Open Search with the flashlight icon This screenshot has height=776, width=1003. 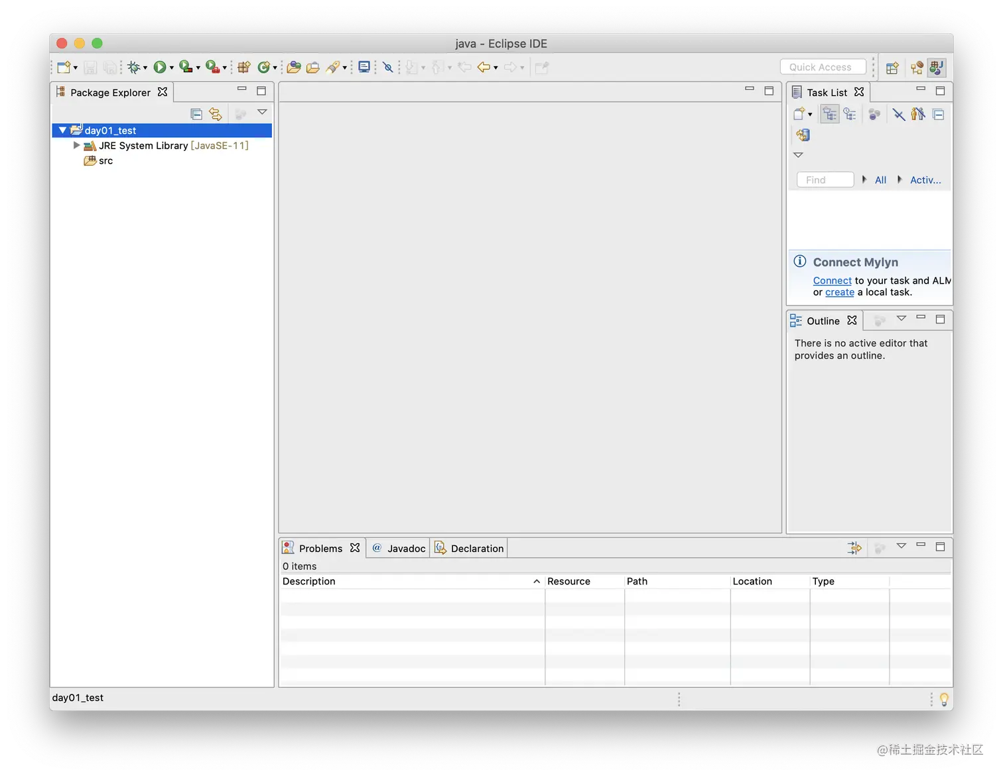[333, 67]
